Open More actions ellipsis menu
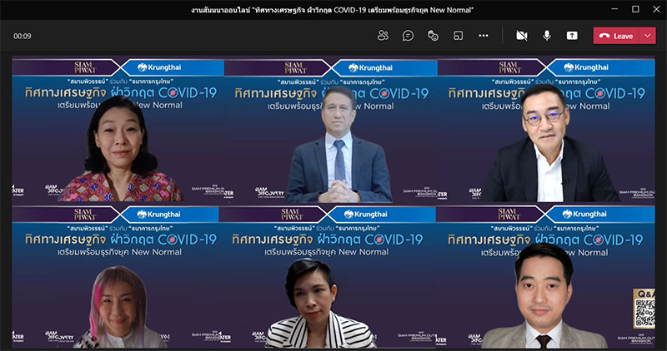 pyautogui.click(x=484, y=36)
